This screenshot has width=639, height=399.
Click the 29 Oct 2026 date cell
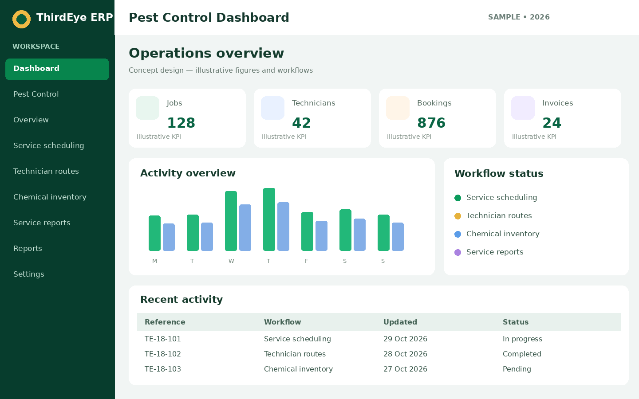[405, 339]
